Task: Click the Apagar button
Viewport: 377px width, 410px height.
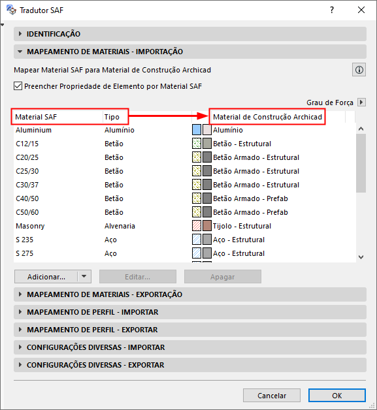Action: [223, 276]
